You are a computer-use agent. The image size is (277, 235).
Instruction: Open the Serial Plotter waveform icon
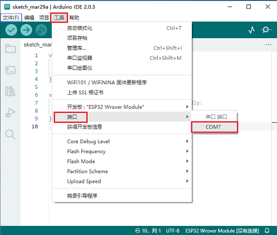coord(251,30)
